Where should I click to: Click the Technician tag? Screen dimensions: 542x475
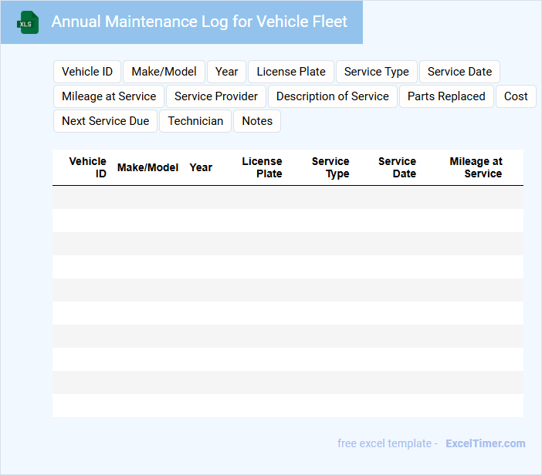(195, 121)
